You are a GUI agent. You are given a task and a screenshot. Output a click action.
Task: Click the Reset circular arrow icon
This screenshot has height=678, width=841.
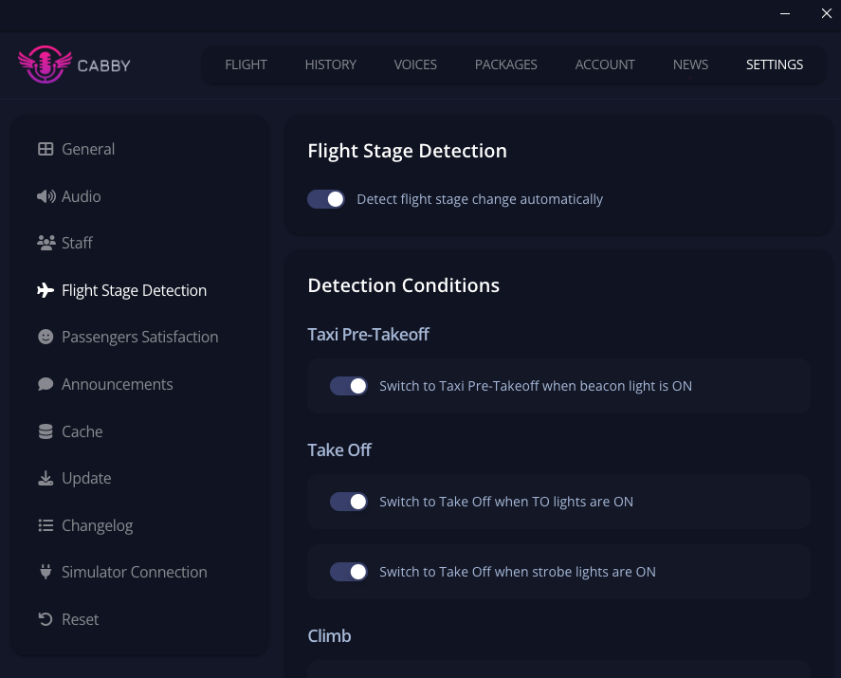(x=46, y=619)
